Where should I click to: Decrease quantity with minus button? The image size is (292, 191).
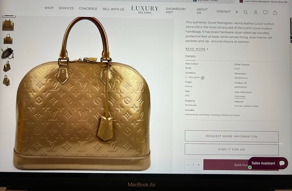(x=188, y=164)
